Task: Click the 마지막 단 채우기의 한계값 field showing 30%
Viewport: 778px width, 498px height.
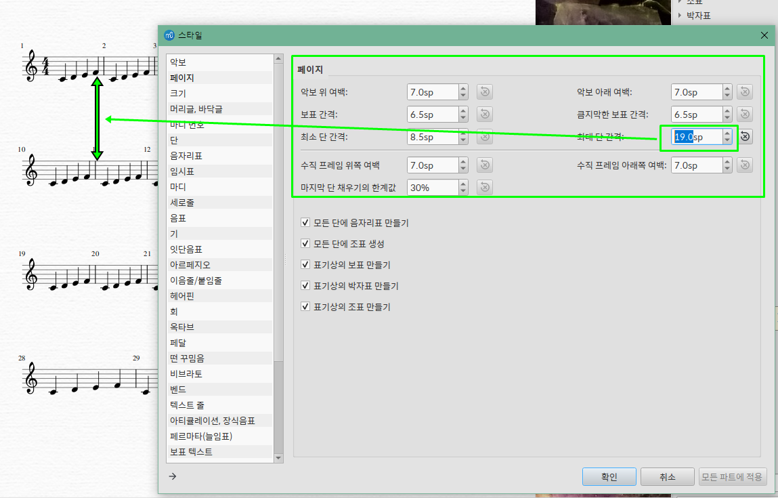Action: click(x=433, y=187)
